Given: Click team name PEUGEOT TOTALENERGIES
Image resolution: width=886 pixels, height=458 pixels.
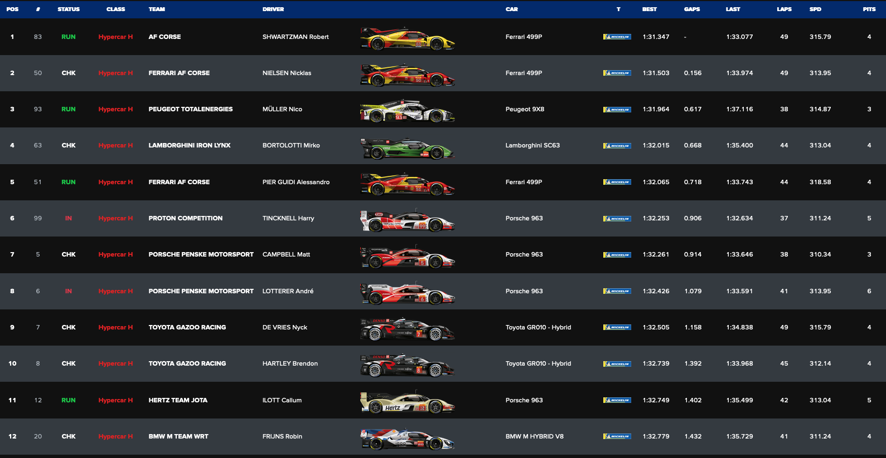Looking at the screenshot, I should coord(191,109).
